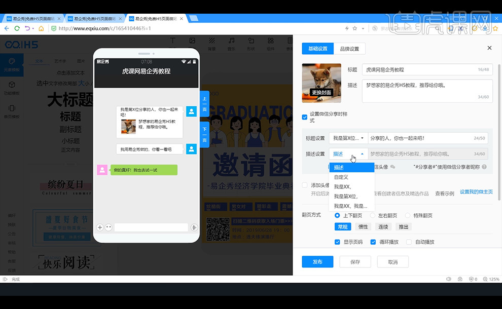
Task: Open 文本 tab in left panel
Action: 39,61
